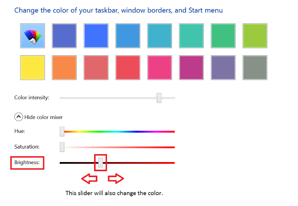Collapse the color mixer with the chevron
298x206 pixels.
(x=19, y=117)
